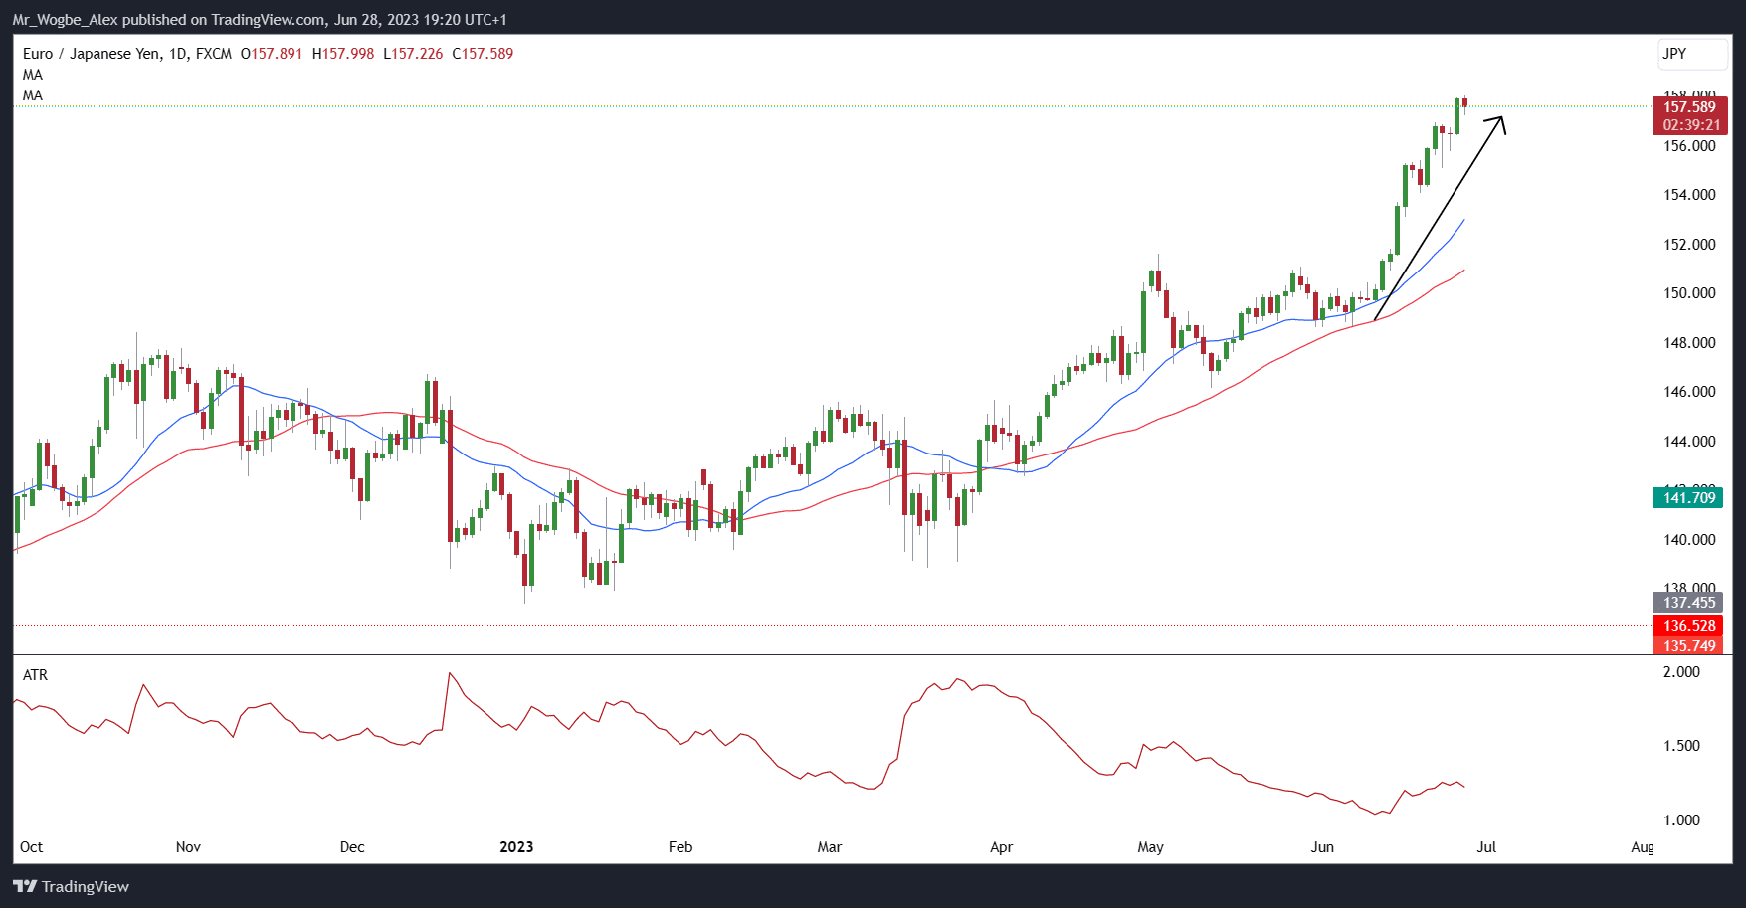Click the red 136.528 price label

pos(1688,625)
